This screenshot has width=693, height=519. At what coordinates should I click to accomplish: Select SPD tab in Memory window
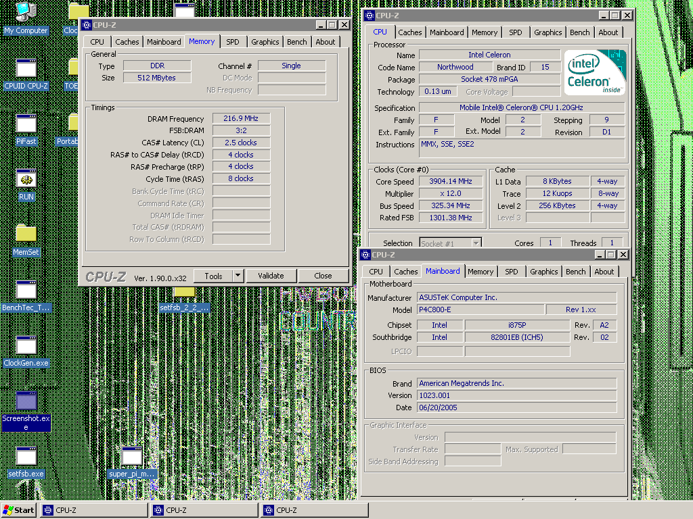[x=233, y=42]
